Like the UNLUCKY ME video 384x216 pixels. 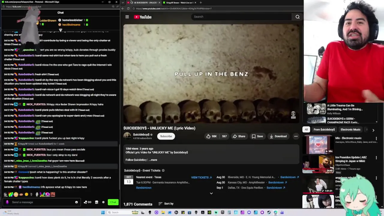coord(211,136)
